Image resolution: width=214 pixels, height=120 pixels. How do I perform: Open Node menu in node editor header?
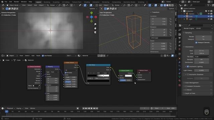[38, 56]
